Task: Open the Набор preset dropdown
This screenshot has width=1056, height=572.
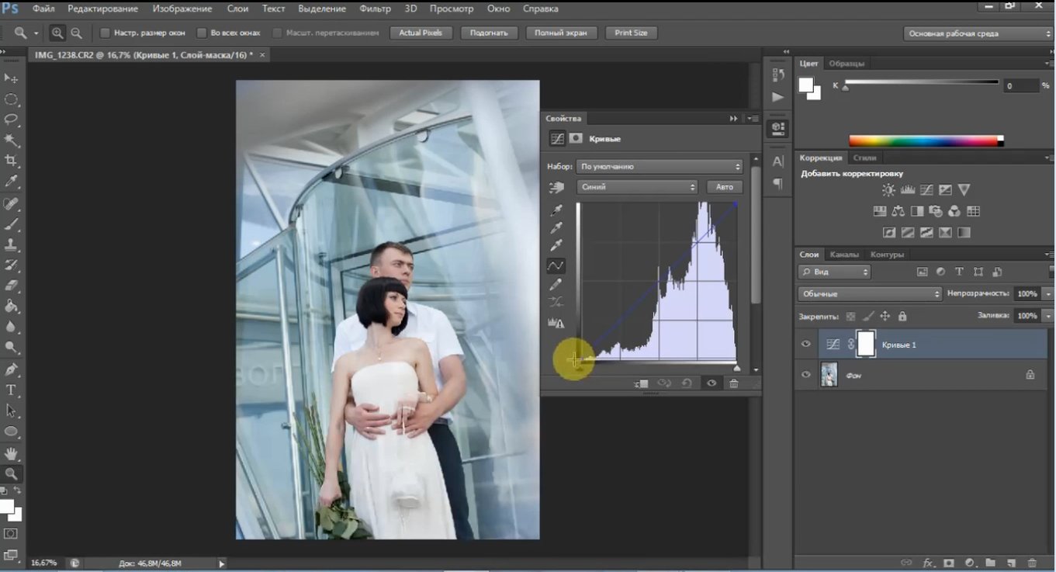Action: pos(660,167)
